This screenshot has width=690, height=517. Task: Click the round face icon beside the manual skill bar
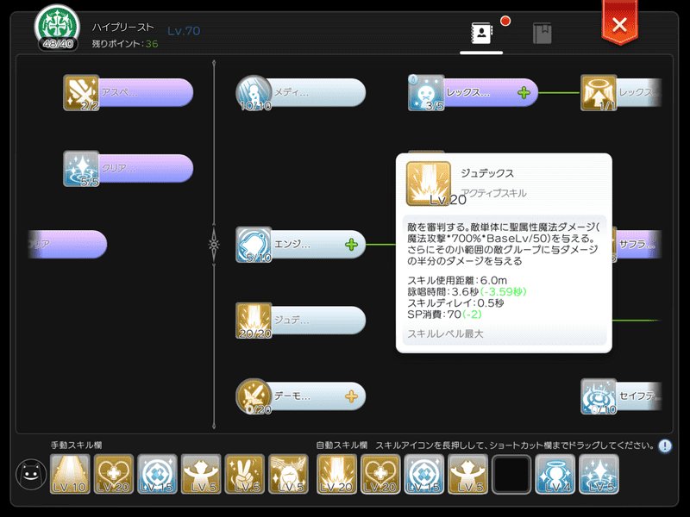pos(31,475)
